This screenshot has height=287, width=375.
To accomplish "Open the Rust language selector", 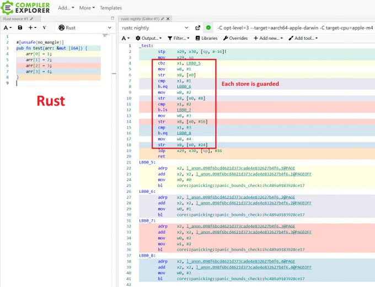I will (x=85, y=28).
